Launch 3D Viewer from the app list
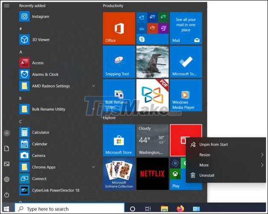The height and width of the screenshot is (214, 268). [57, 40]
